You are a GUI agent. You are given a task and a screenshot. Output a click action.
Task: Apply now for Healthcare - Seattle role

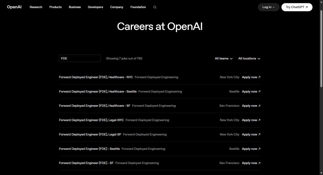[251, 91]
